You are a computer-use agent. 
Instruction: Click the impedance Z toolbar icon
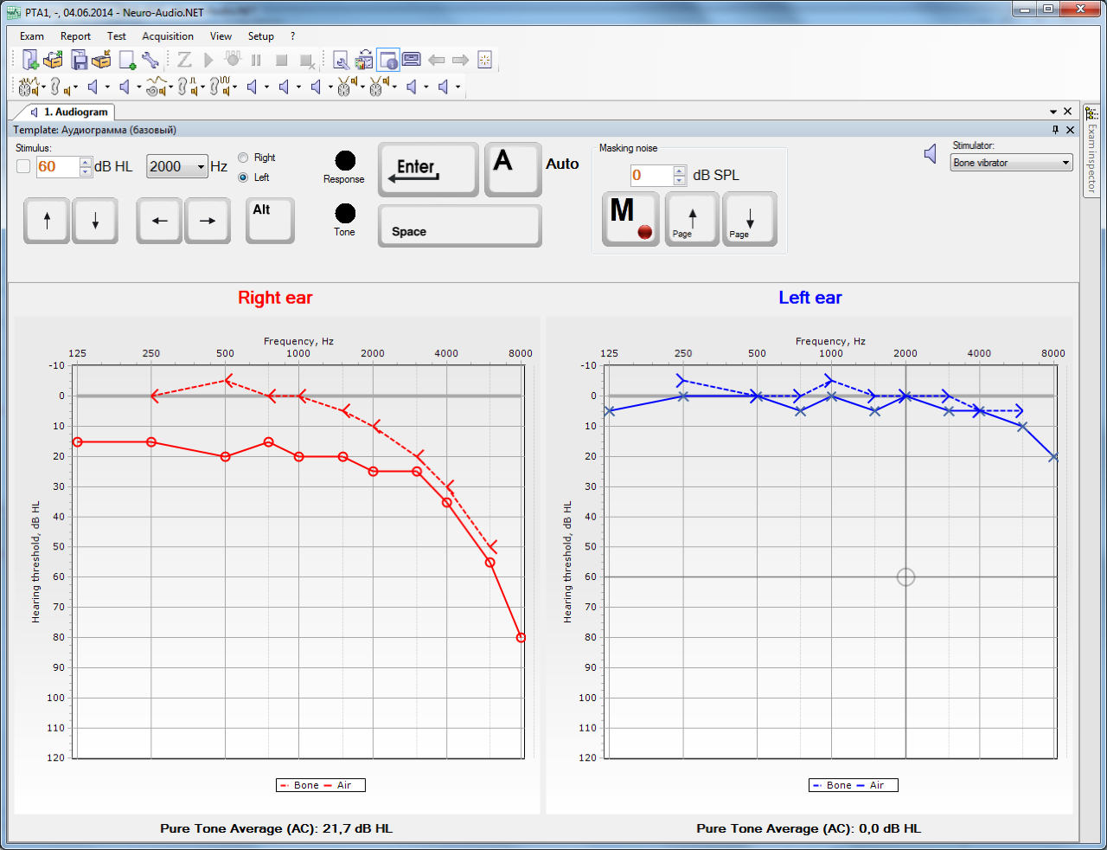coord(184,60)
